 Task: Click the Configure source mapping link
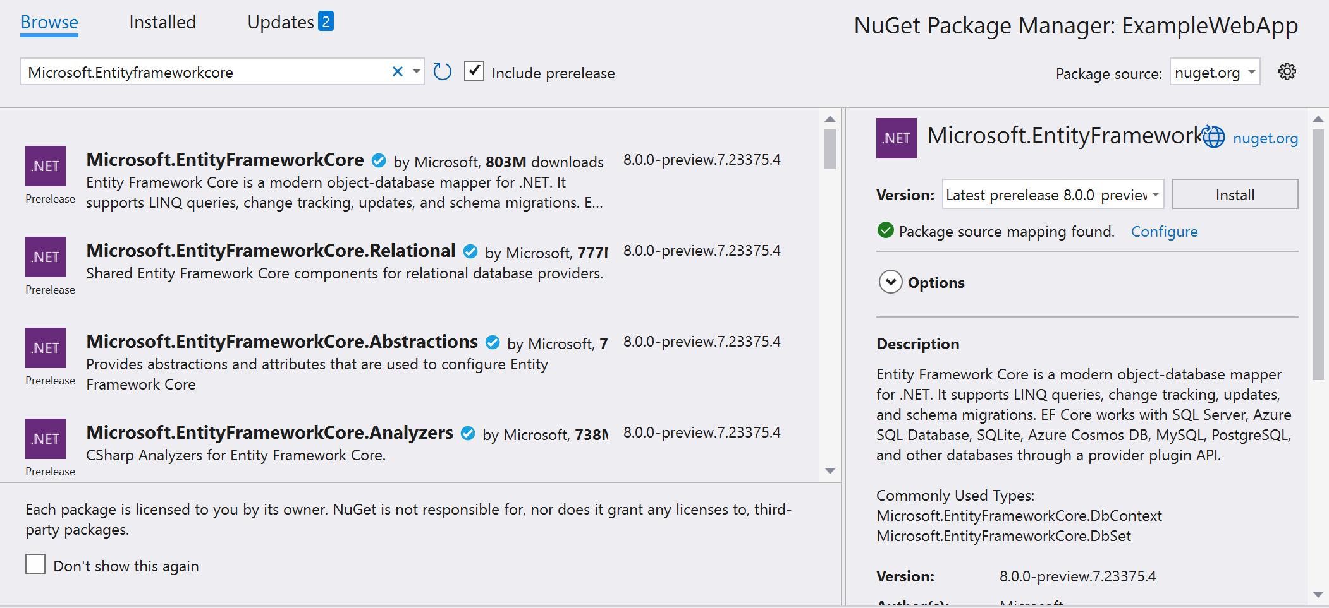tap(1164, 232)
